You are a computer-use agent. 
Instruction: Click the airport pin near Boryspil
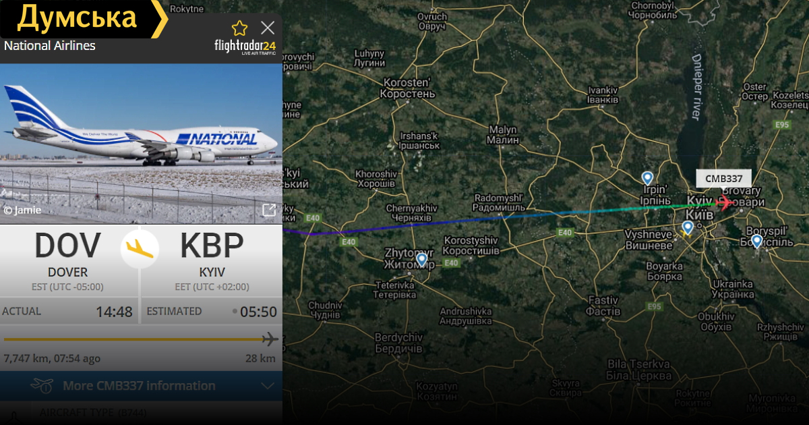point(756,241)
